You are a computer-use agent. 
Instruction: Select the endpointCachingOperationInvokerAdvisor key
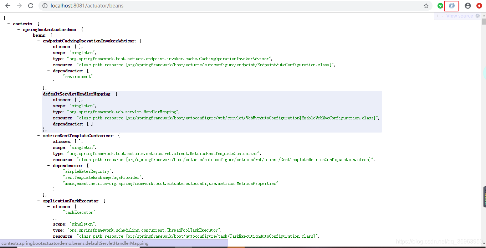click(x=89, y=41)
